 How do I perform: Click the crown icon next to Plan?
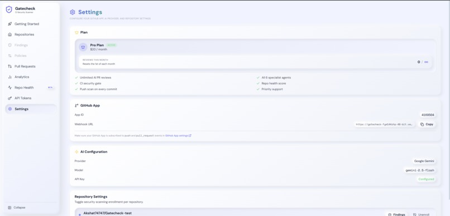pos(76,33)
